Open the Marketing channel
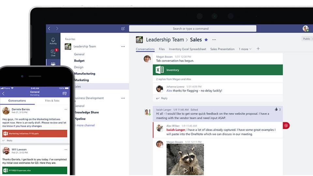The width and height of the screenshot is (313, 176). (82, 80)
